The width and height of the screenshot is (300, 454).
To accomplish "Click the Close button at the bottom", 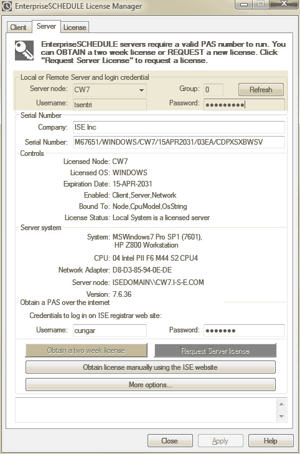I will pos(170,441).
